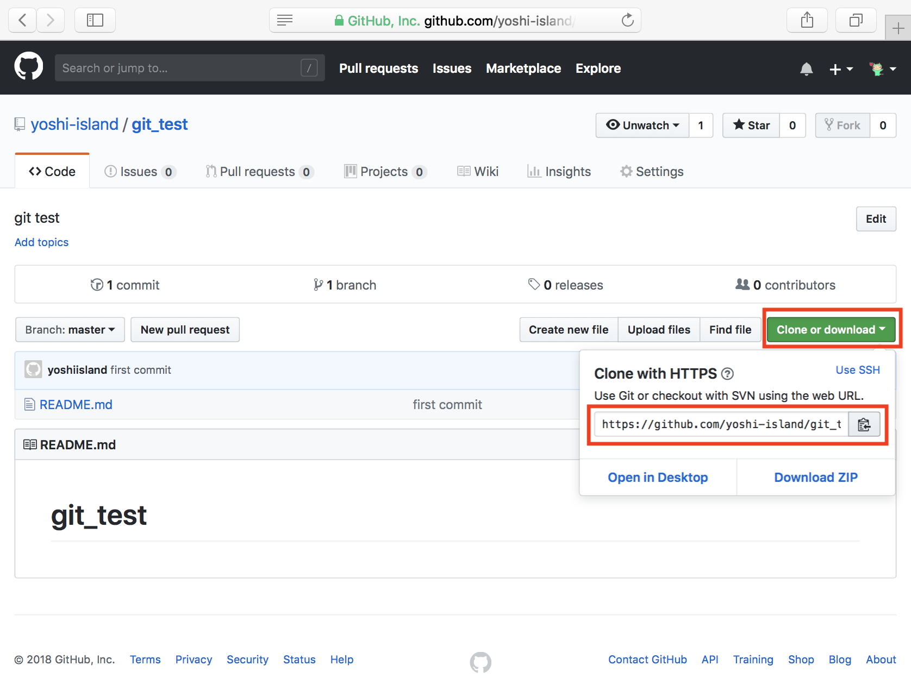Go to Marketplace in header
This screenshot has height=684, width=911.
(x=523, y=68)
